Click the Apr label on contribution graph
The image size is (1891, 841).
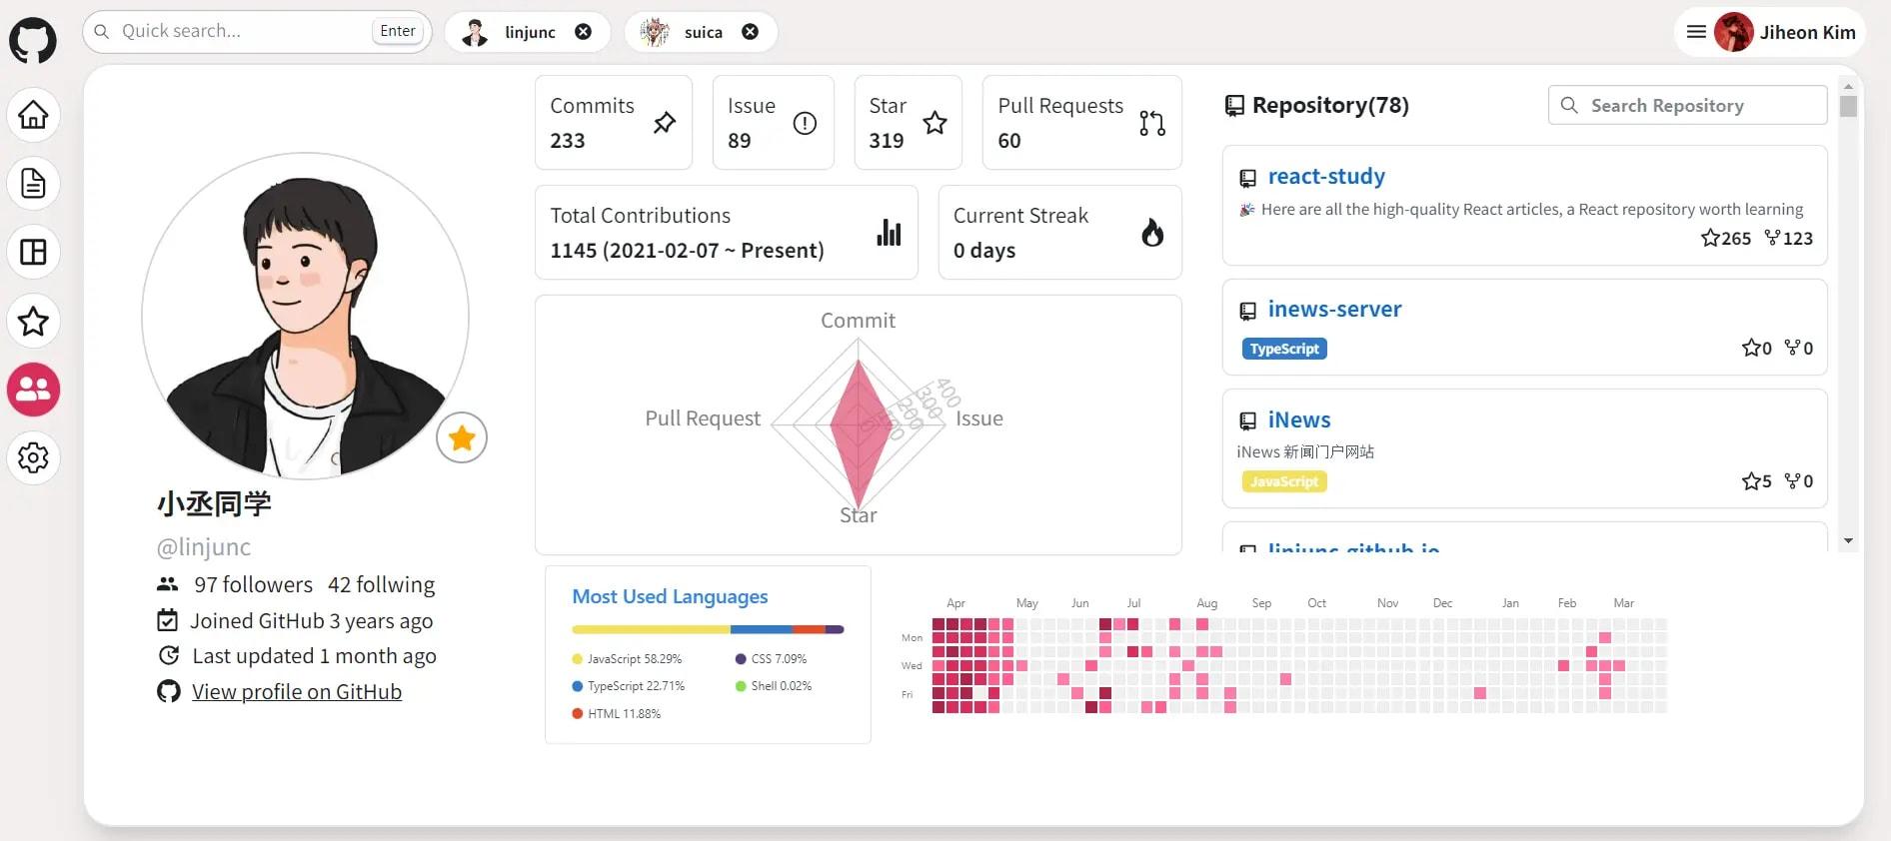pos(955,603)
